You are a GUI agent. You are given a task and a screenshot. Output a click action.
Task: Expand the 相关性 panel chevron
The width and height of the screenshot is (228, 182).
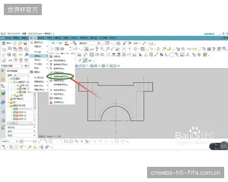coord(35,127)
